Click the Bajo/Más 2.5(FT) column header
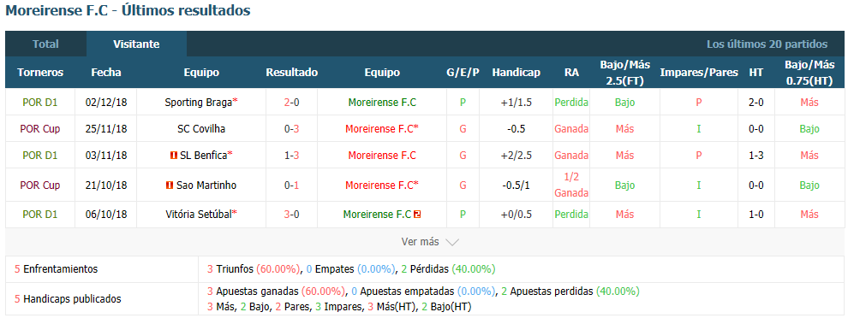 624,73
